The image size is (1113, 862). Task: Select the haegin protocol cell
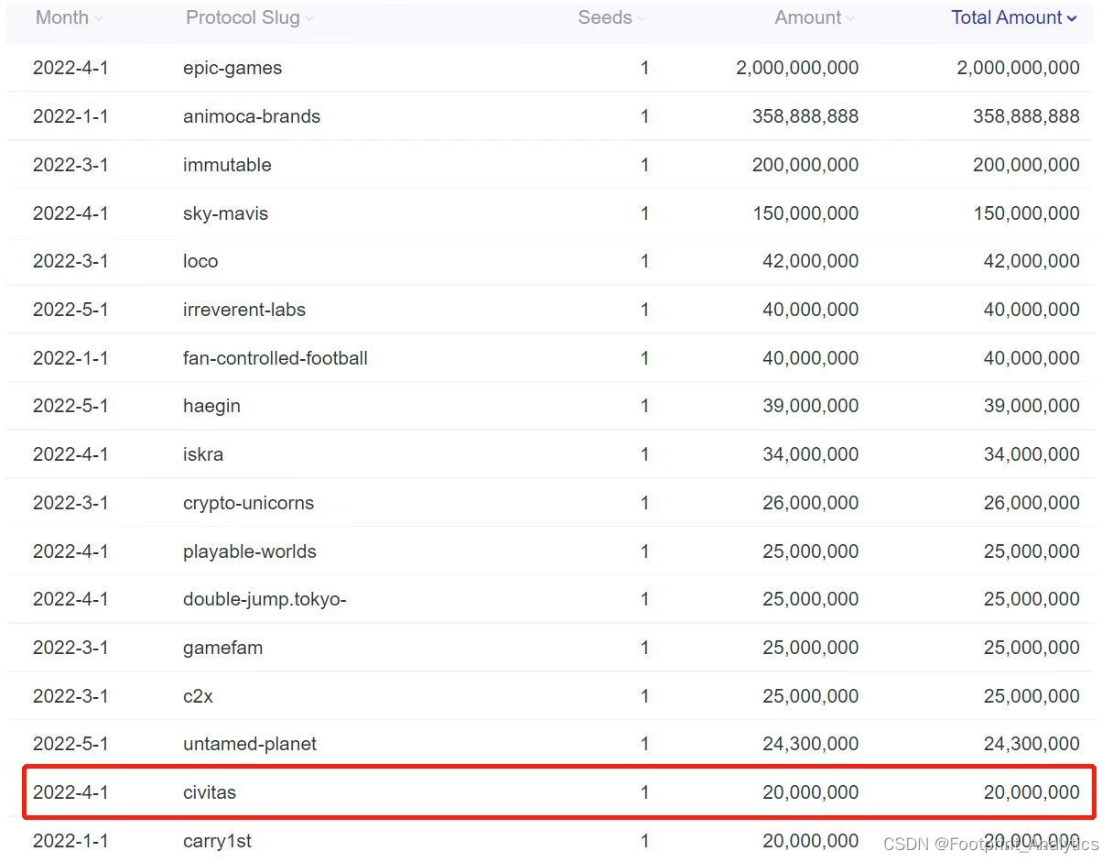coord(211,406)
